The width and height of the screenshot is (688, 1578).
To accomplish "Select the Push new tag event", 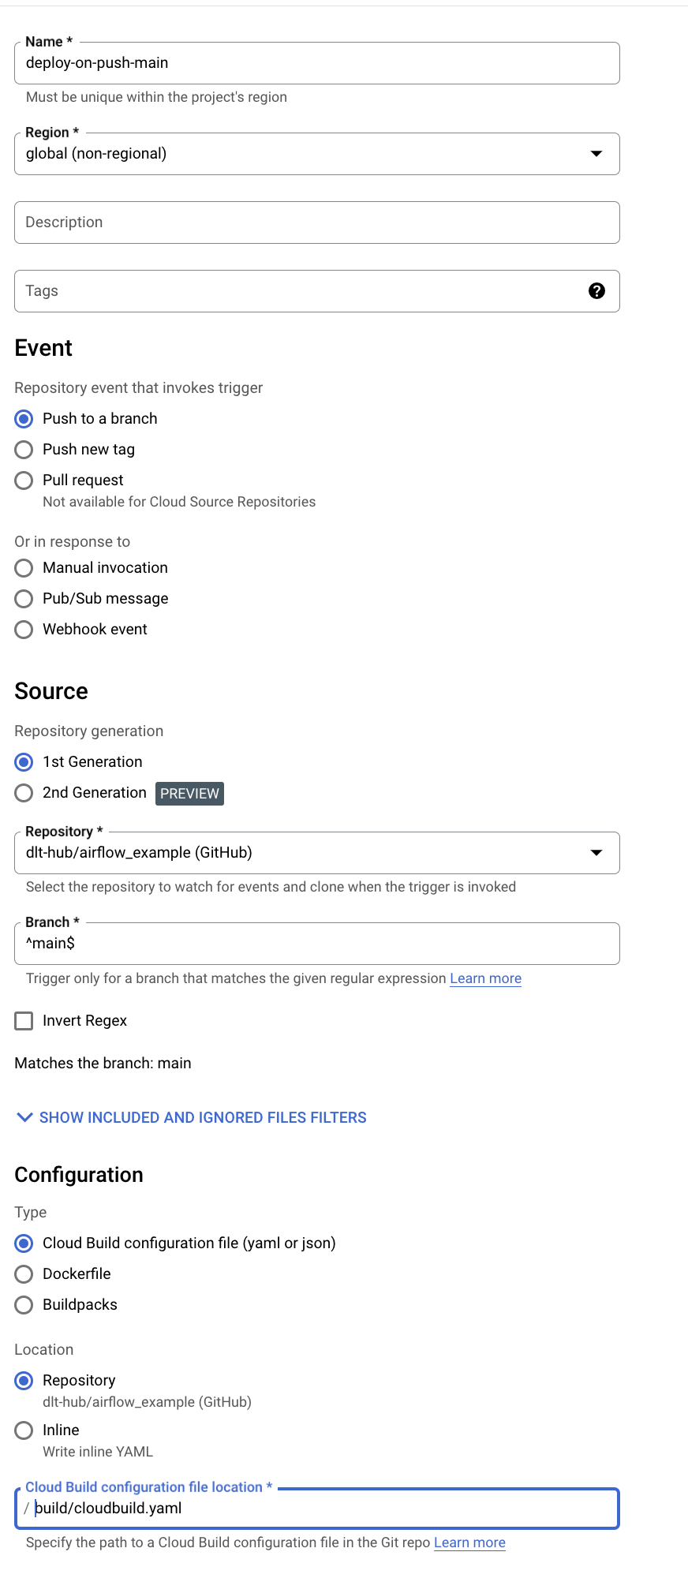I will [24, 450].
